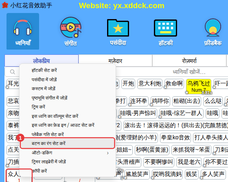Play the 意大利炮 sound button
Viewport: 228px width, 182px height.
pyautogui.click(x=150, y=84)
